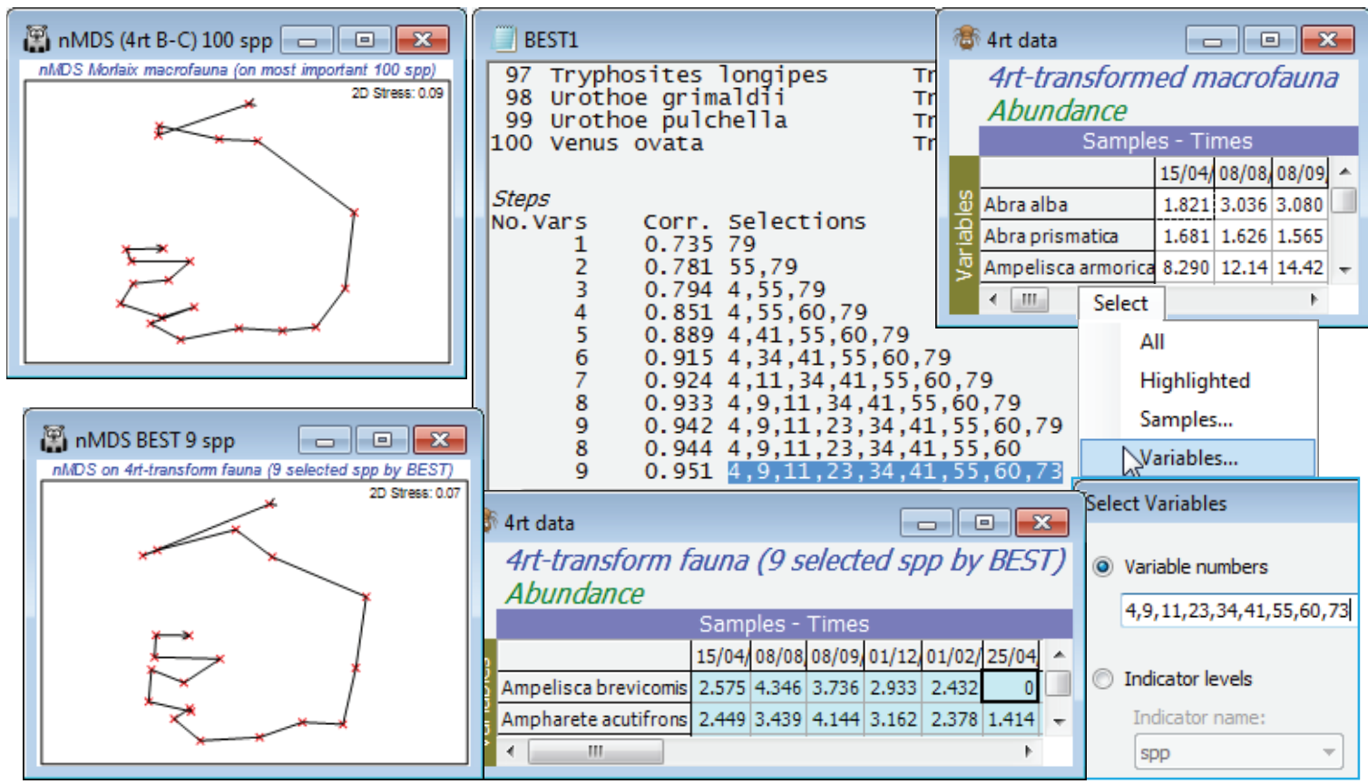Minimize the nMDS BEST 9 spp window

point(326,440)
